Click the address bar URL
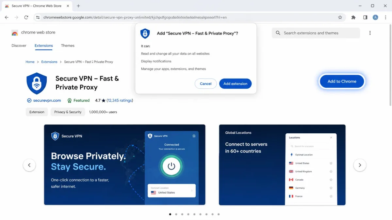Image resolution: width=392 pixels, height=220 pixels. click(x=135, y=17)
